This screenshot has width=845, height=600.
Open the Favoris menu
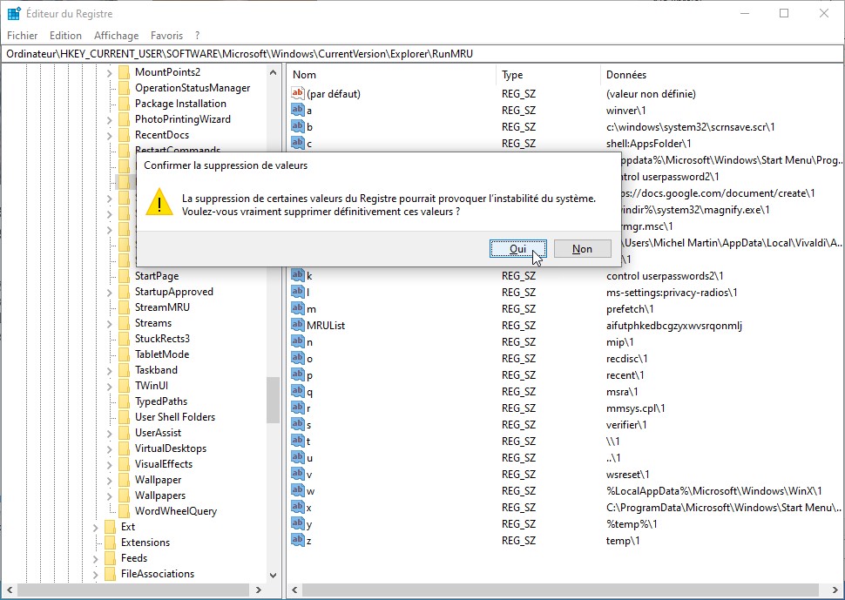166,36
